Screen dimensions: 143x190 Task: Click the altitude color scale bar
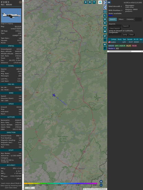click(x=60, y=183)
